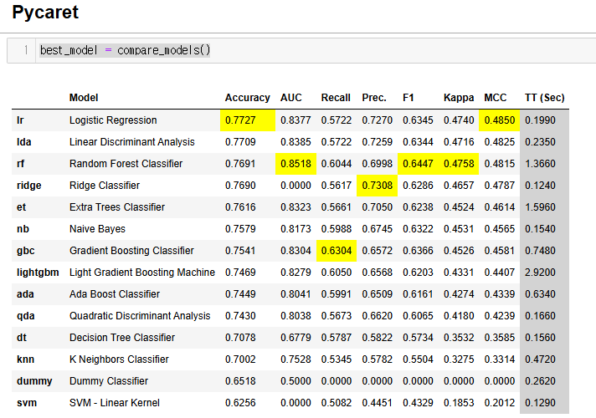The image size is (596, 418).
Task: Select the nb row index
Action: coord(23,229)
